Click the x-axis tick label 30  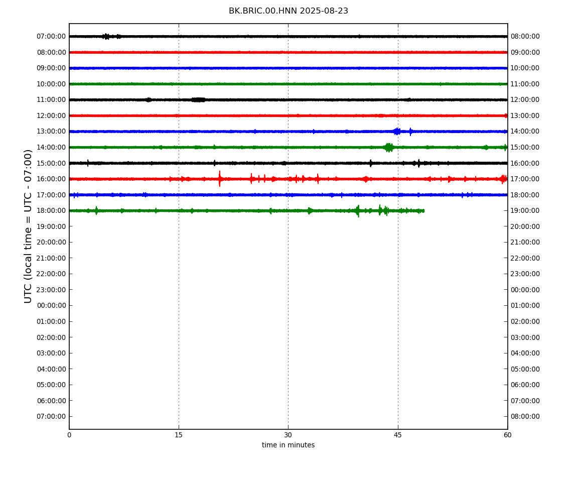tap(288, 435)
